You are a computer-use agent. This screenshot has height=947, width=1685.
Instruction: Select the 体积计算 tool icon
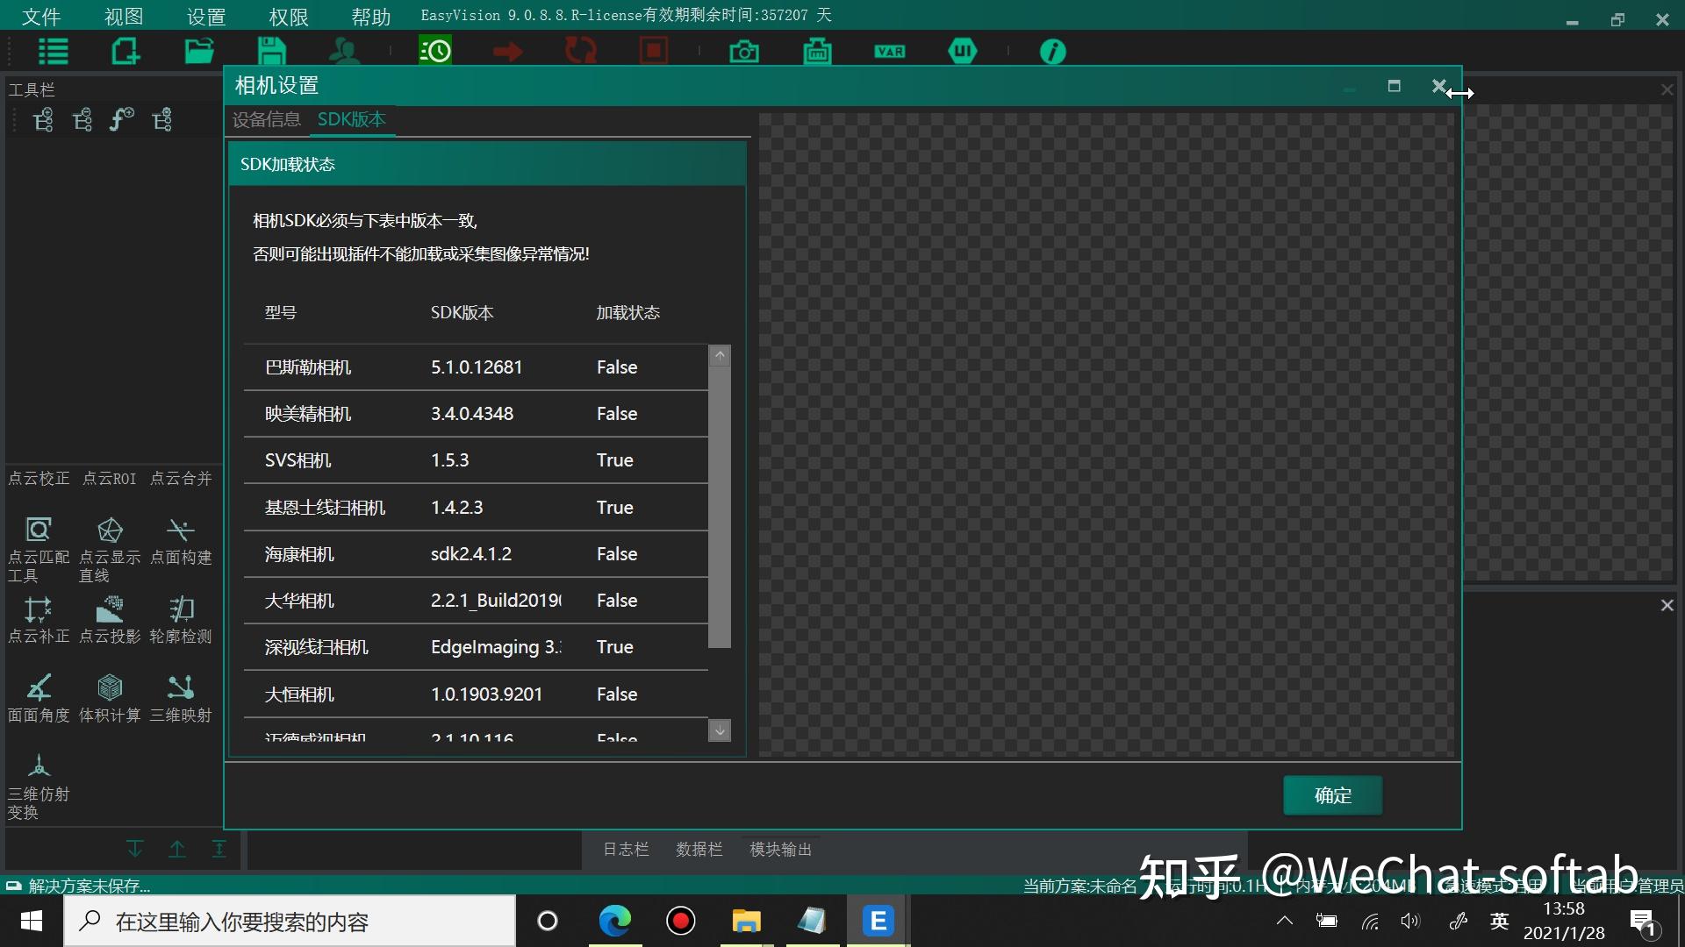tap(110, 687)
